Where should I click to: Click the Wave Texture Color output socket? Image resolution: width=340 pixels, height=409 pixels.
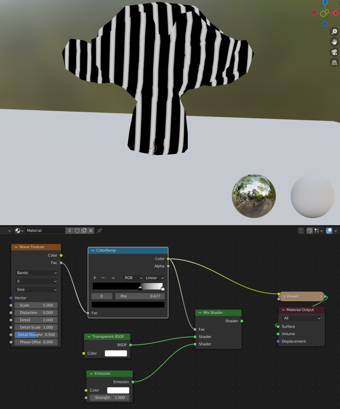pyautogui.click(x=61, y=255)
